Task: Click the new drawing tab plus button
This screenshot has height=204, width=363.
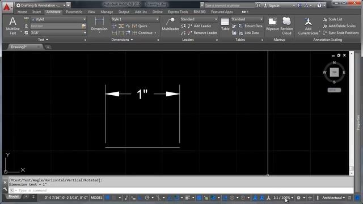Action: point(48,47)
